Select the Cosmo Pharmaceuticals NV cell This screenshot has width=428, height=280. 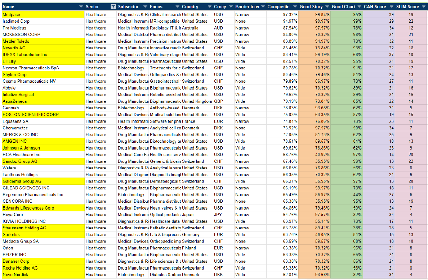pyautogui.click(x=43, y=81)
